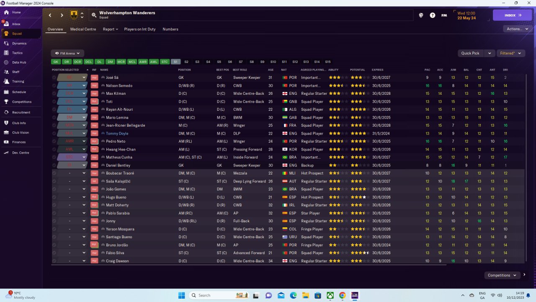Select the GK position chip
Screen dimensions: 536x302
[56, 62]
